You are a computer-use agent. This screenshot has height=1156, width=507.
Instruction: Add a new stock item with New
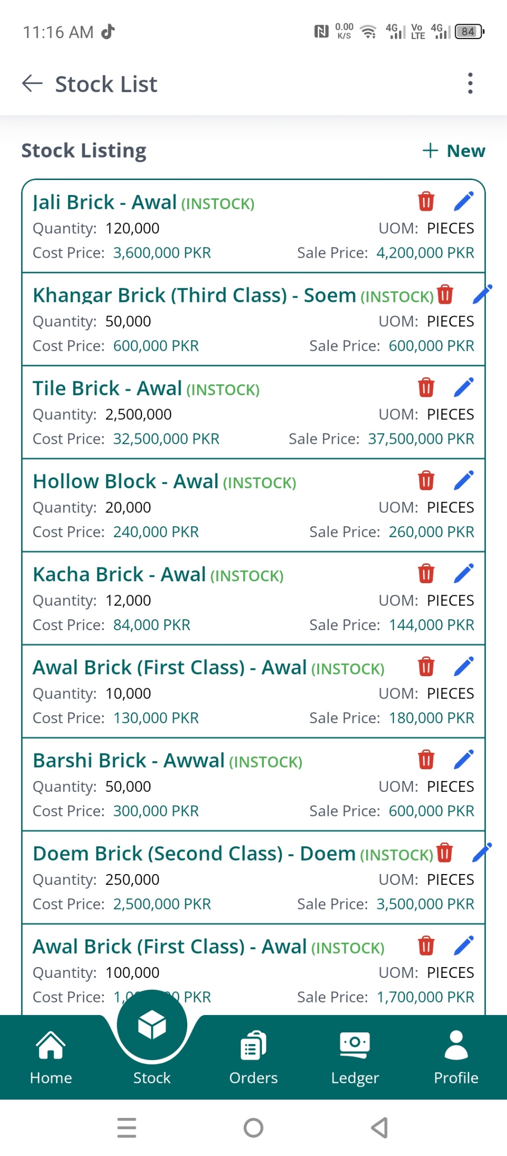[x=454, y=150]
